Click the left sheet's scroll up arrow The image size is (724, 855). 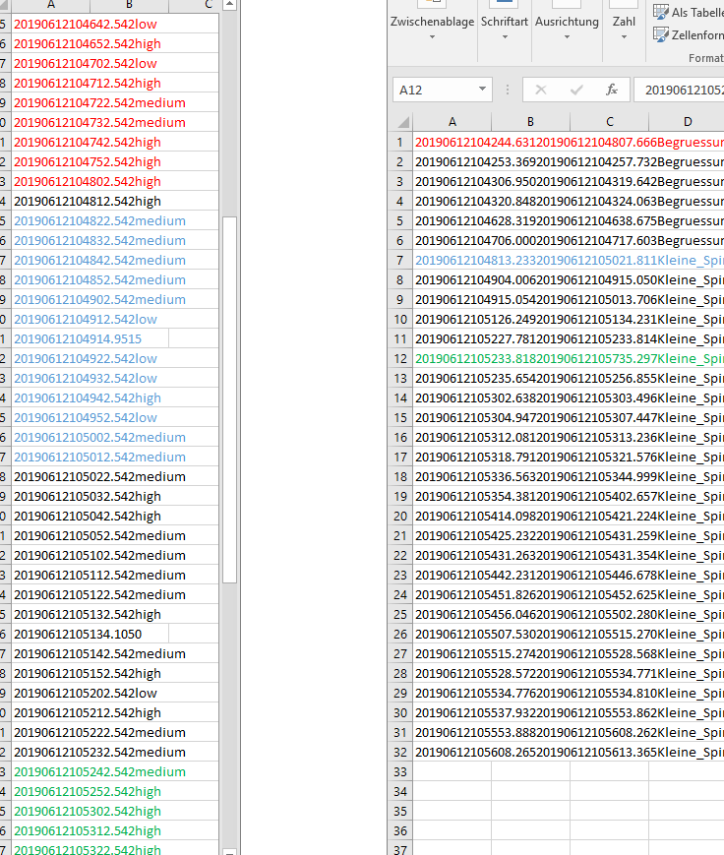(230, 5)
